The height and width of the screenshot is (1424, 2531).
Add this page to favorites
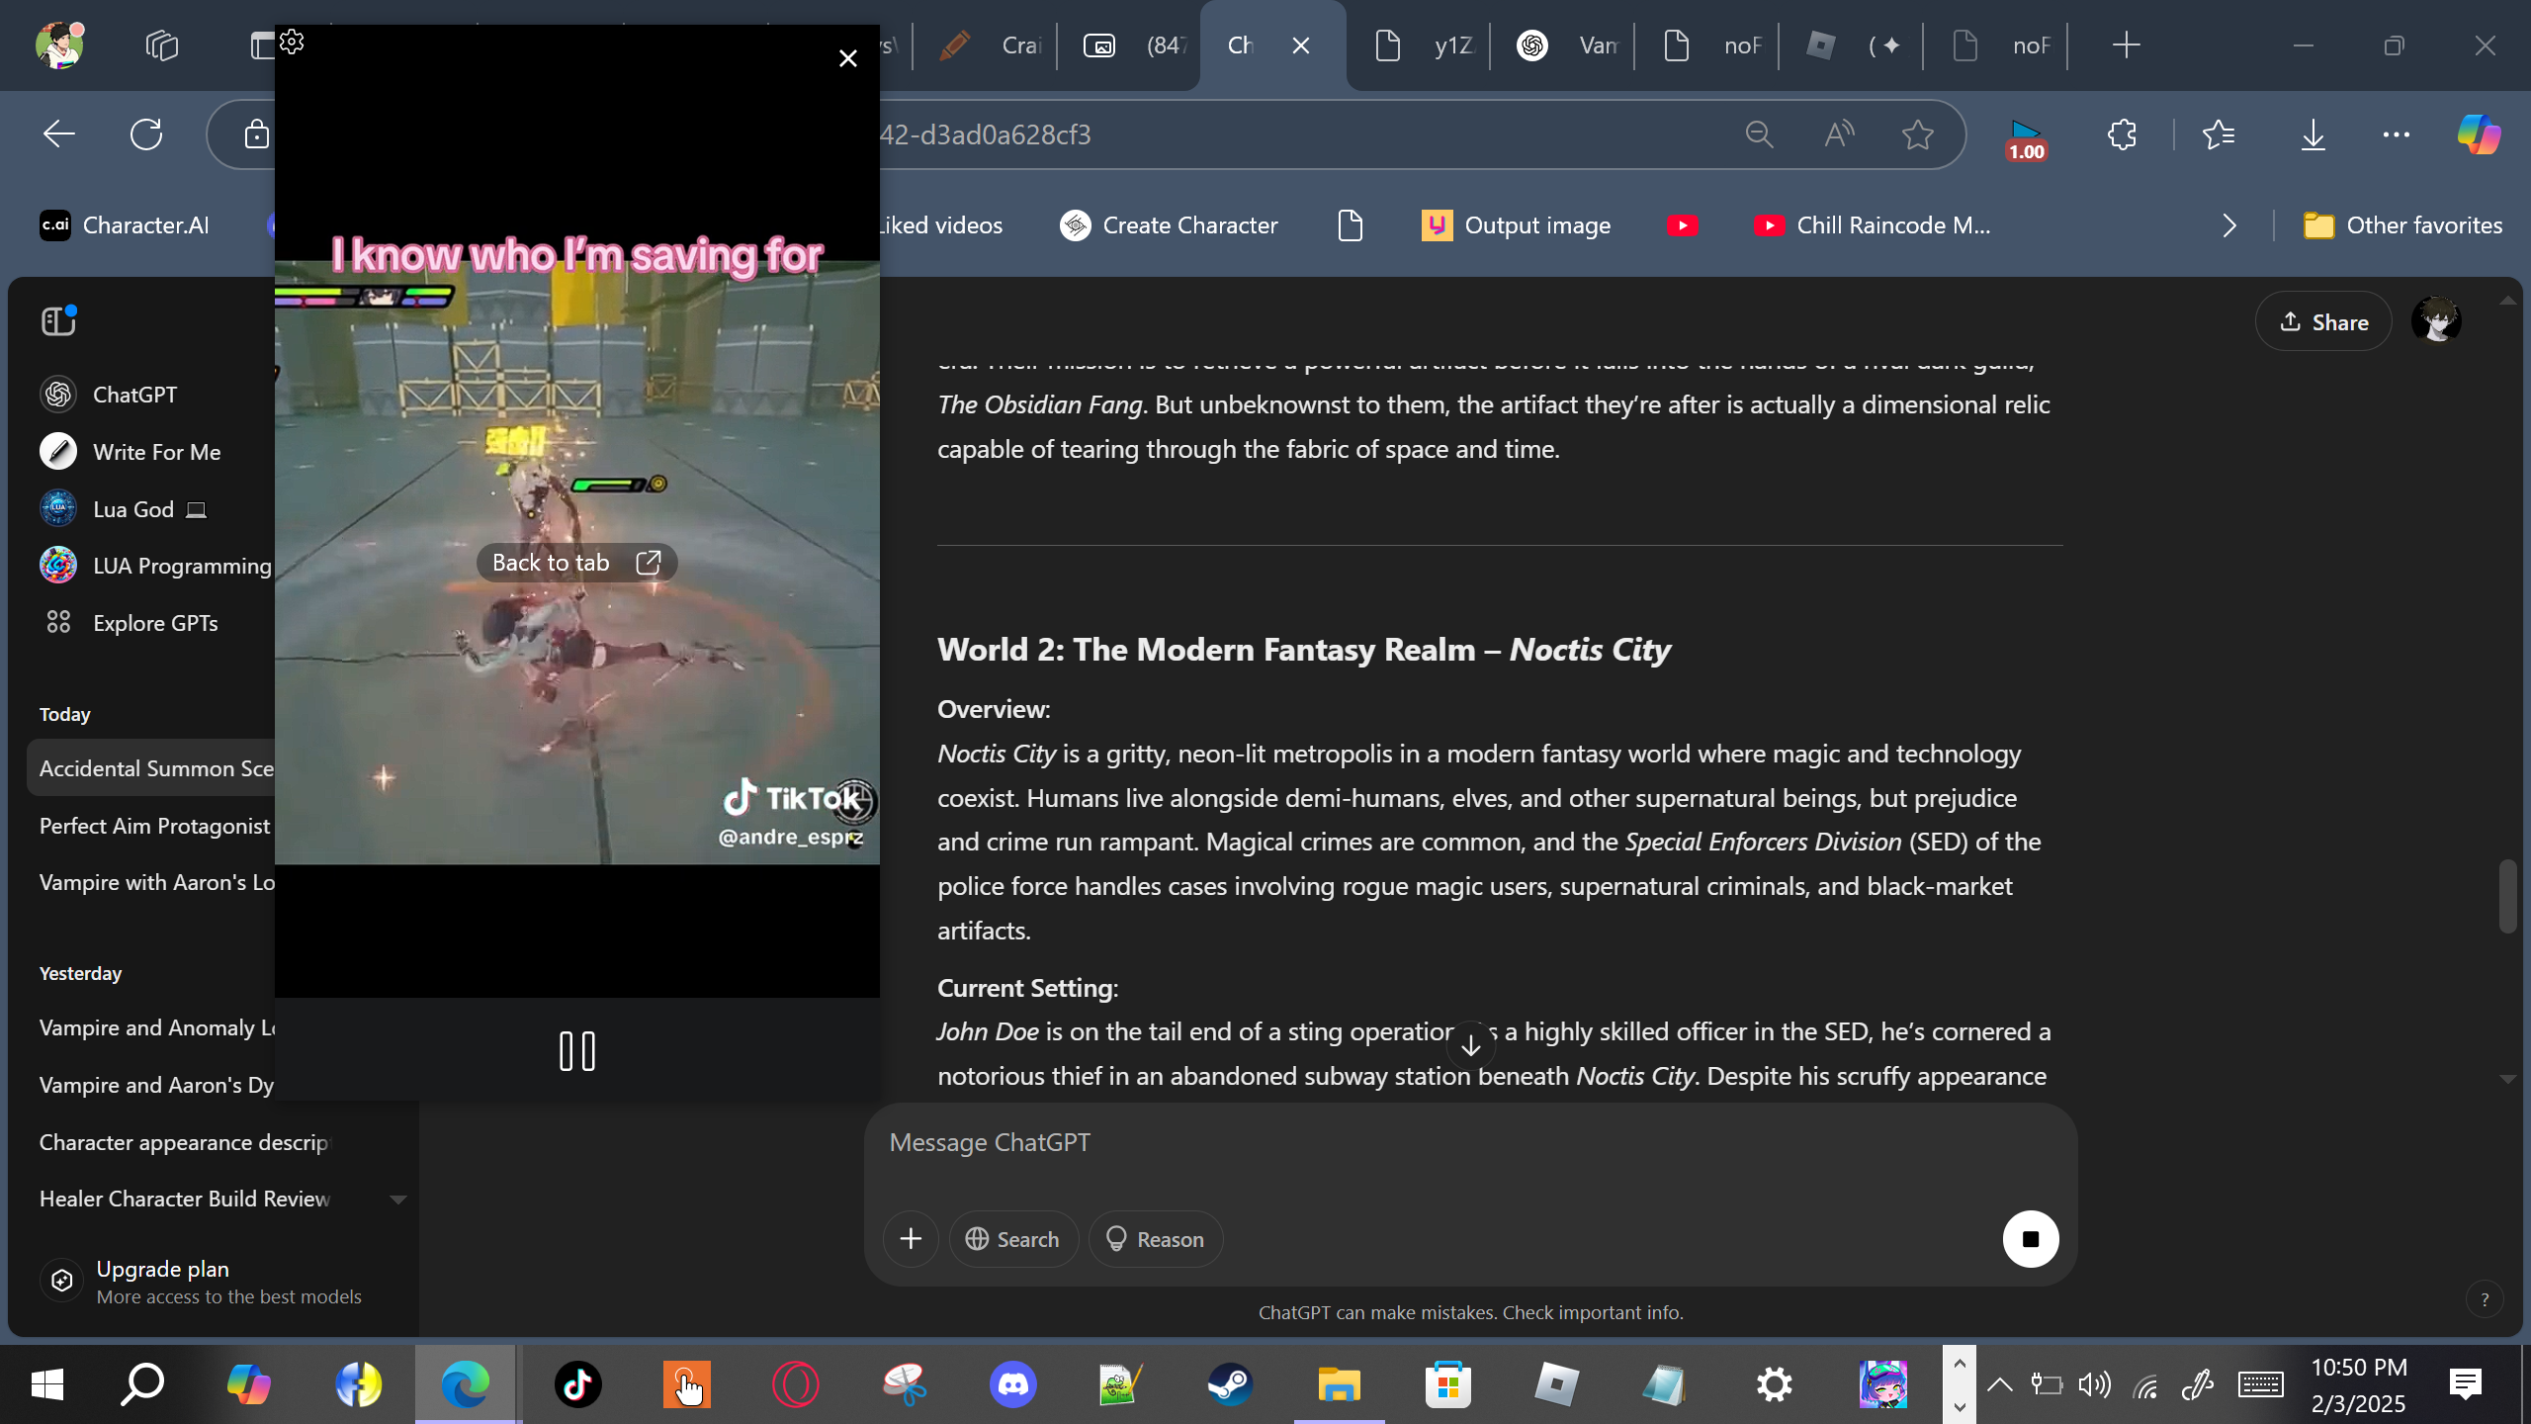pyautogui.click(x=1918, y=134)
